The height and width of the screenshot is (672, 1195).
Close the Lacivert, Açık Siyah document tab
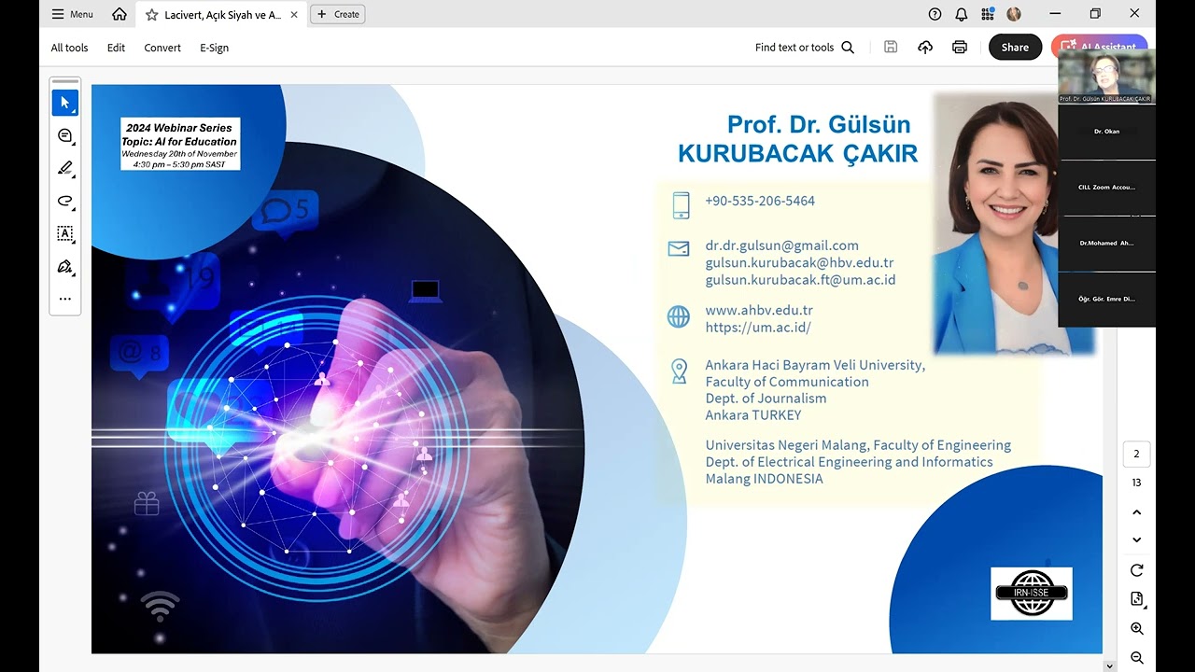tap(293, 14)
